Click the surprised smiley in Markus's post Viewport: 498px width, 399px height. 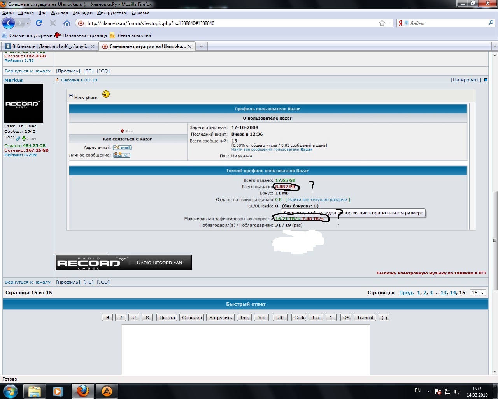tap(106, 94)
